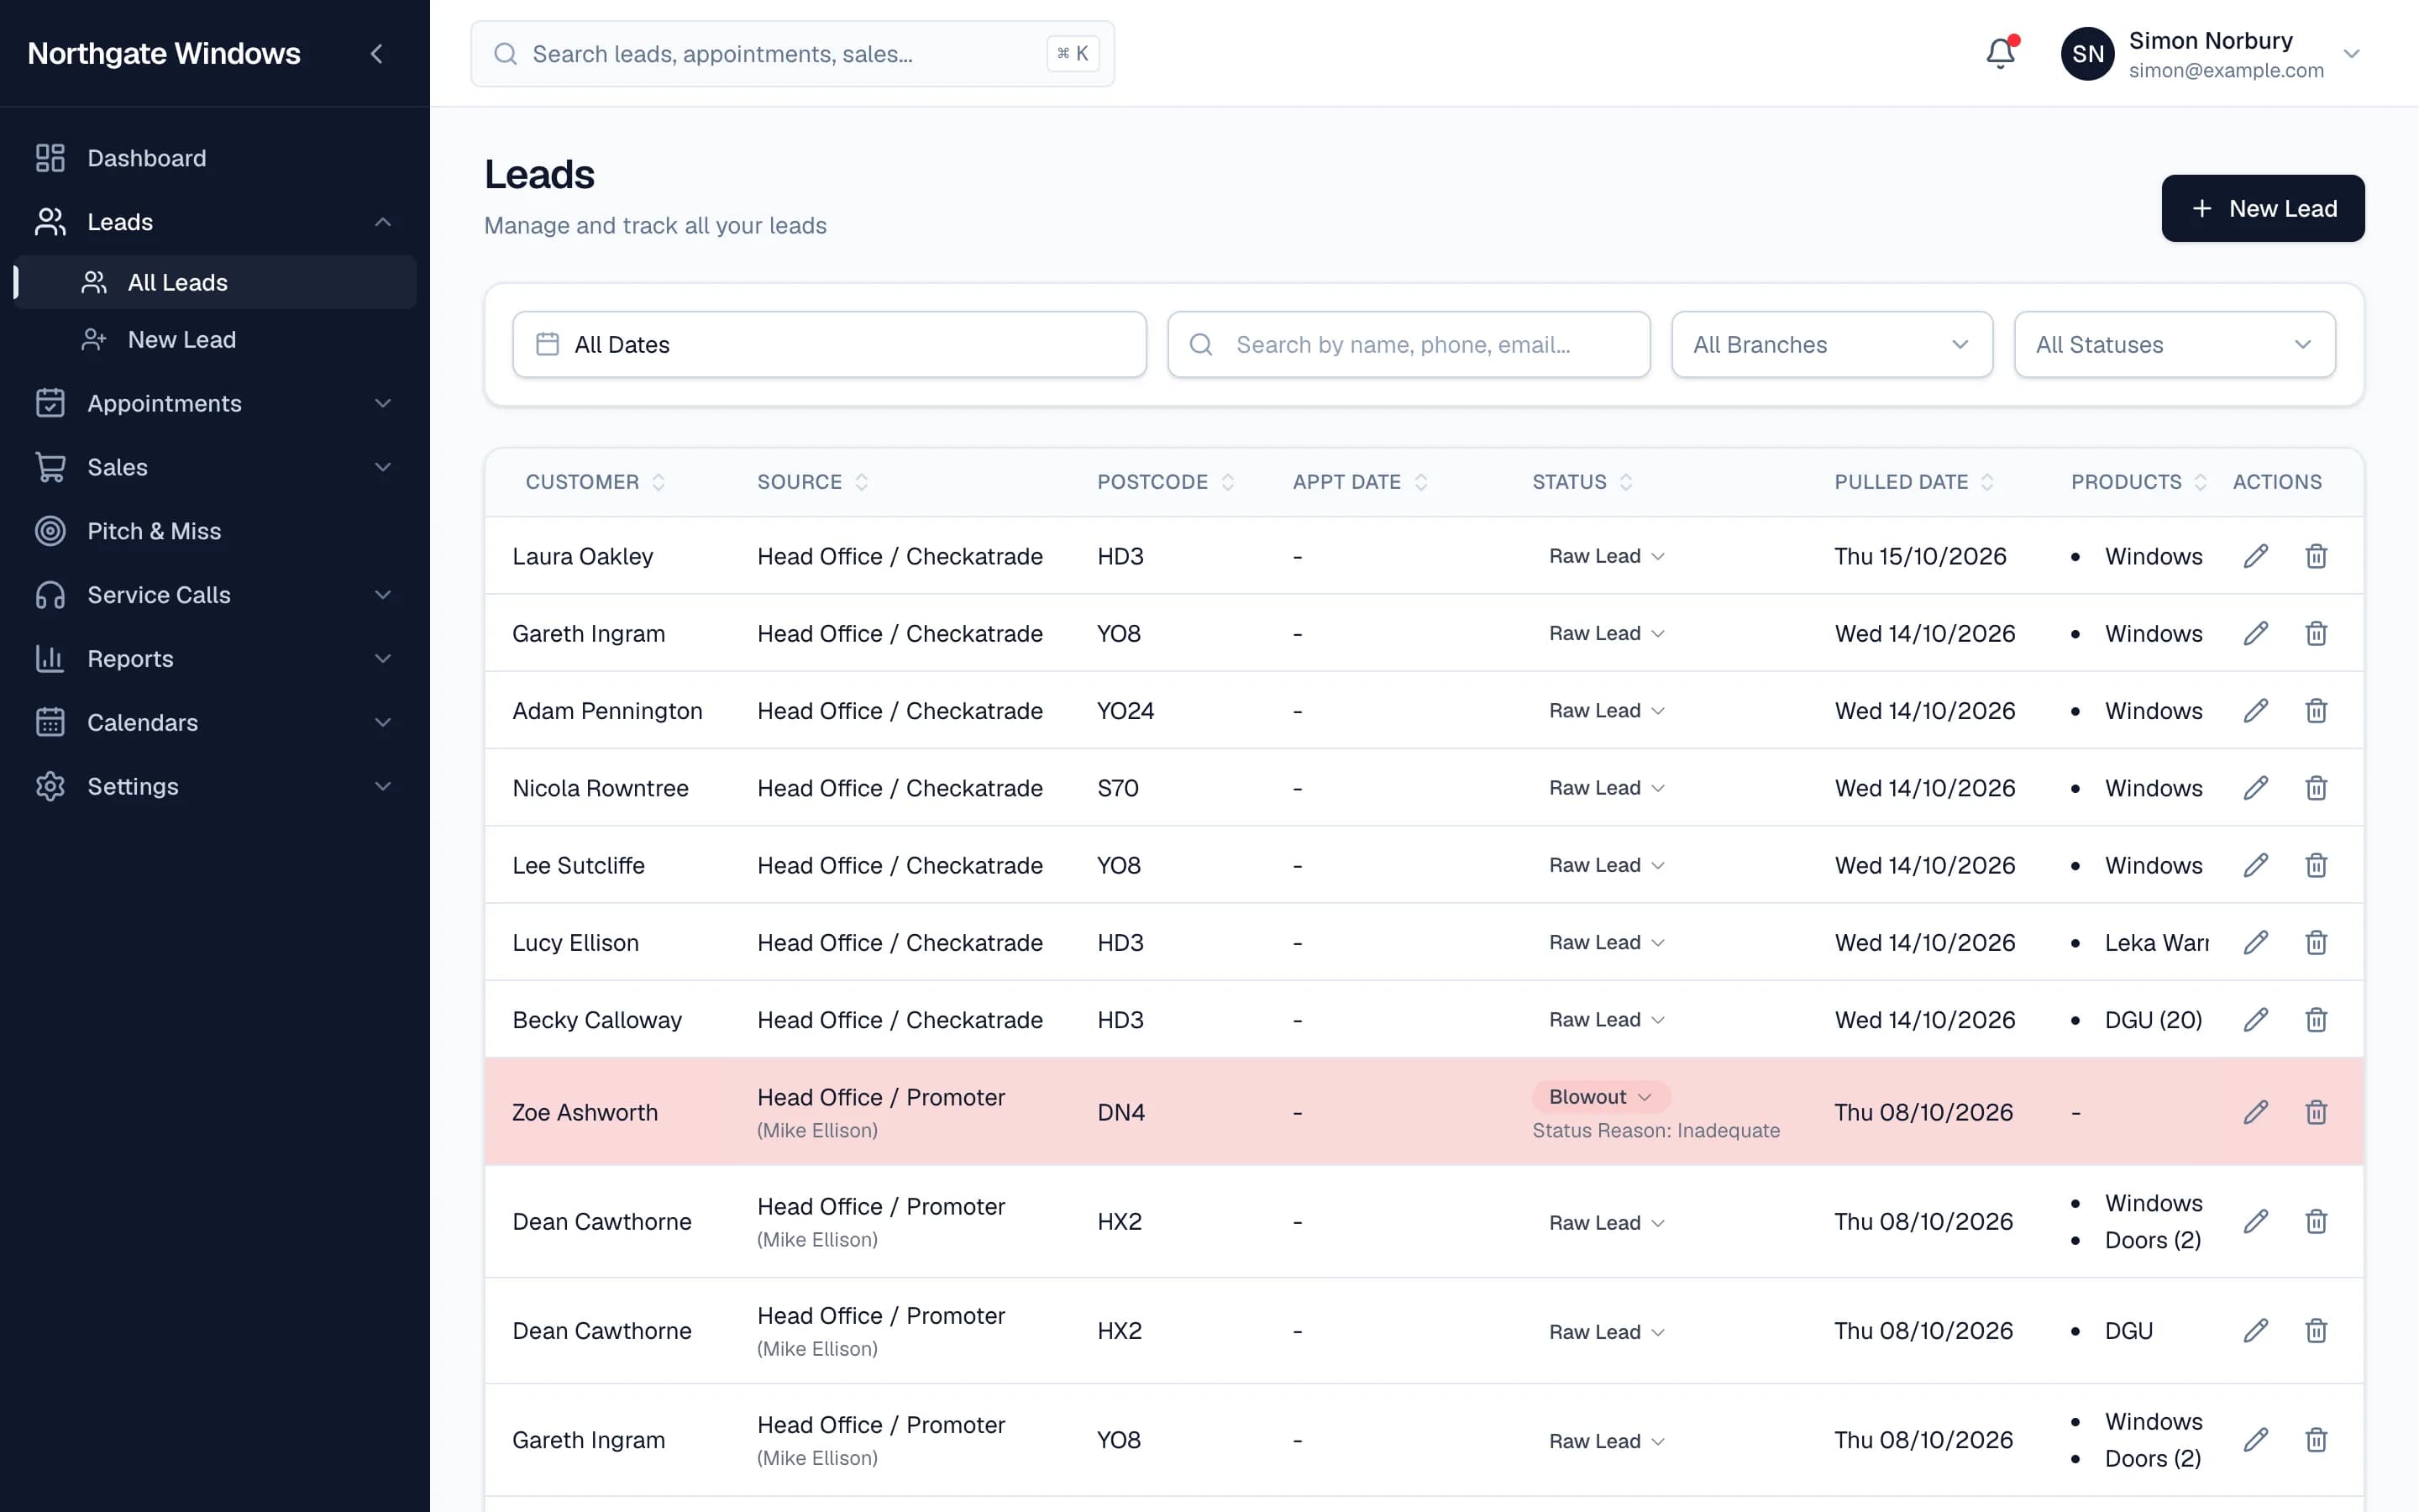Sort the table by Source
This screenshot has width=2419, height=1512.
[x=811, y=482]
